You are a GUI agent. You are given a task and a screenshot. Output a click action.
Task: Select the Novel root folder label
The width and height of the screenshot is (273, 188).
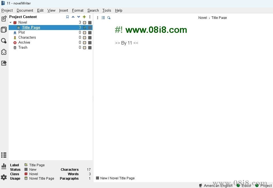23,22
